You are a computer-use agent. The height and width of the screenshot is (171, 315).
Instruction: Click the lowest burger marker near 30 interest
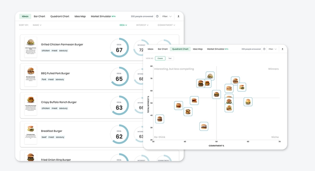click(x=204, y=126)
